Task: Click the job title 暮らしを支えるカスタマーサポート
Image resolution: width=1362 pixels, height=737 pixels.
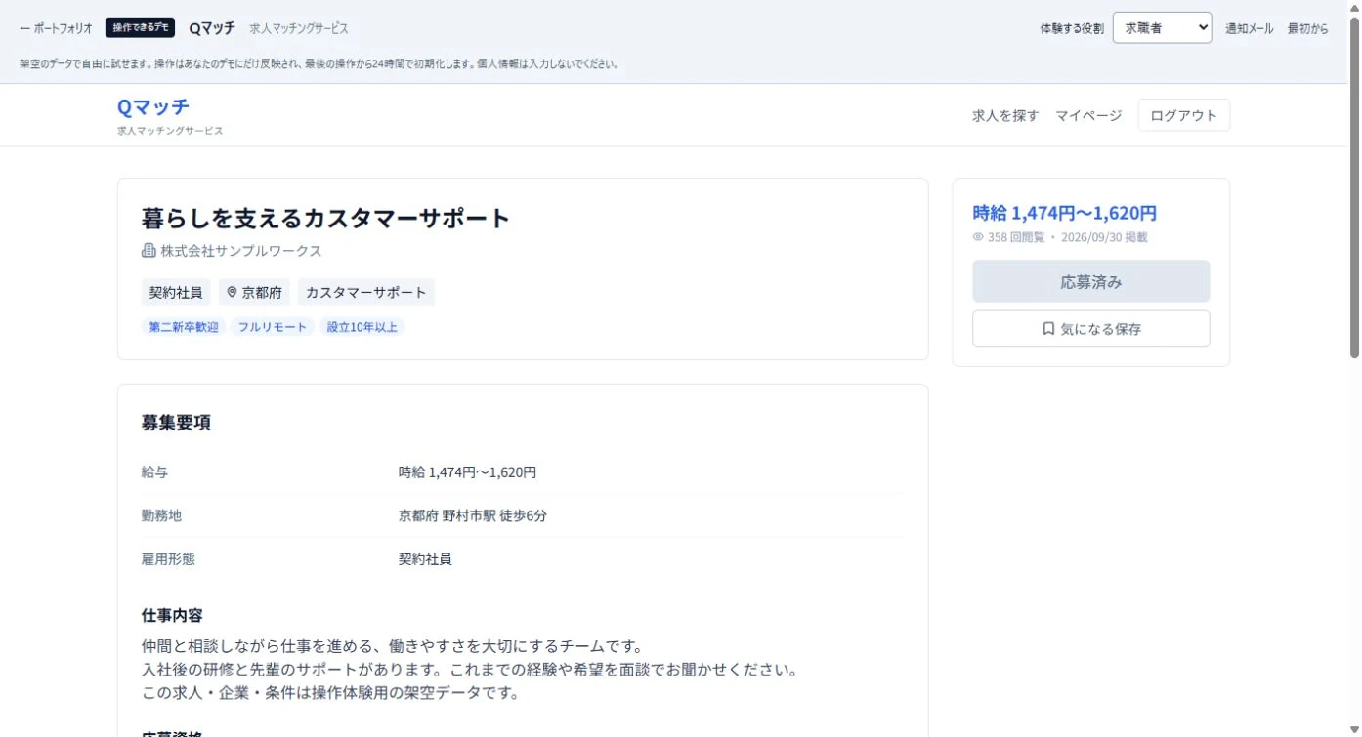Action: pos(325,218)
